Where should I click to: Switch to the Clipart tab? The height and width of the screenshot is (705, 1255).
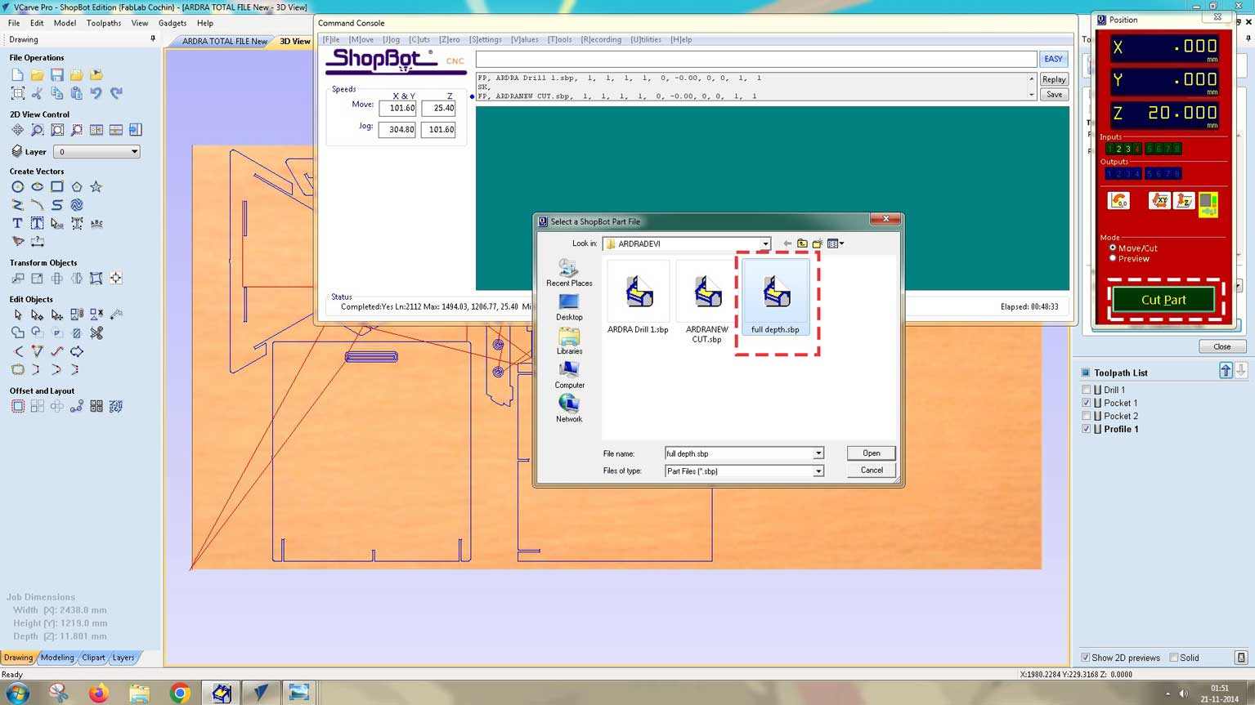pos(93,658)
